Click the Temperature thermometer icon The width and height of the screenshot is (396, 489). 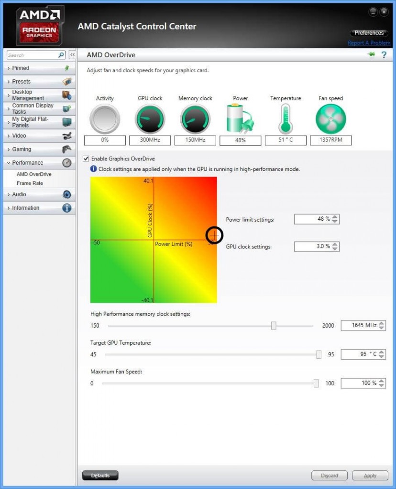point(286,119)
